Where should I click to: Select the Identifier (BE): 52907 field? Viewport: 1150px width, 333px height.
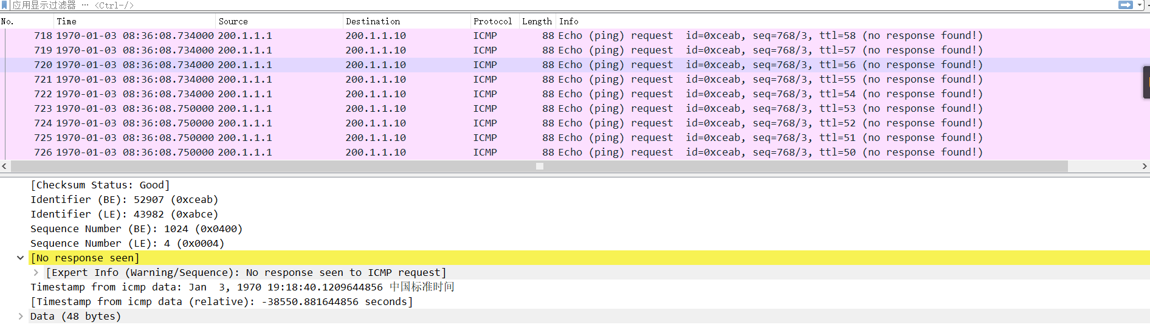tap(124, 199)
